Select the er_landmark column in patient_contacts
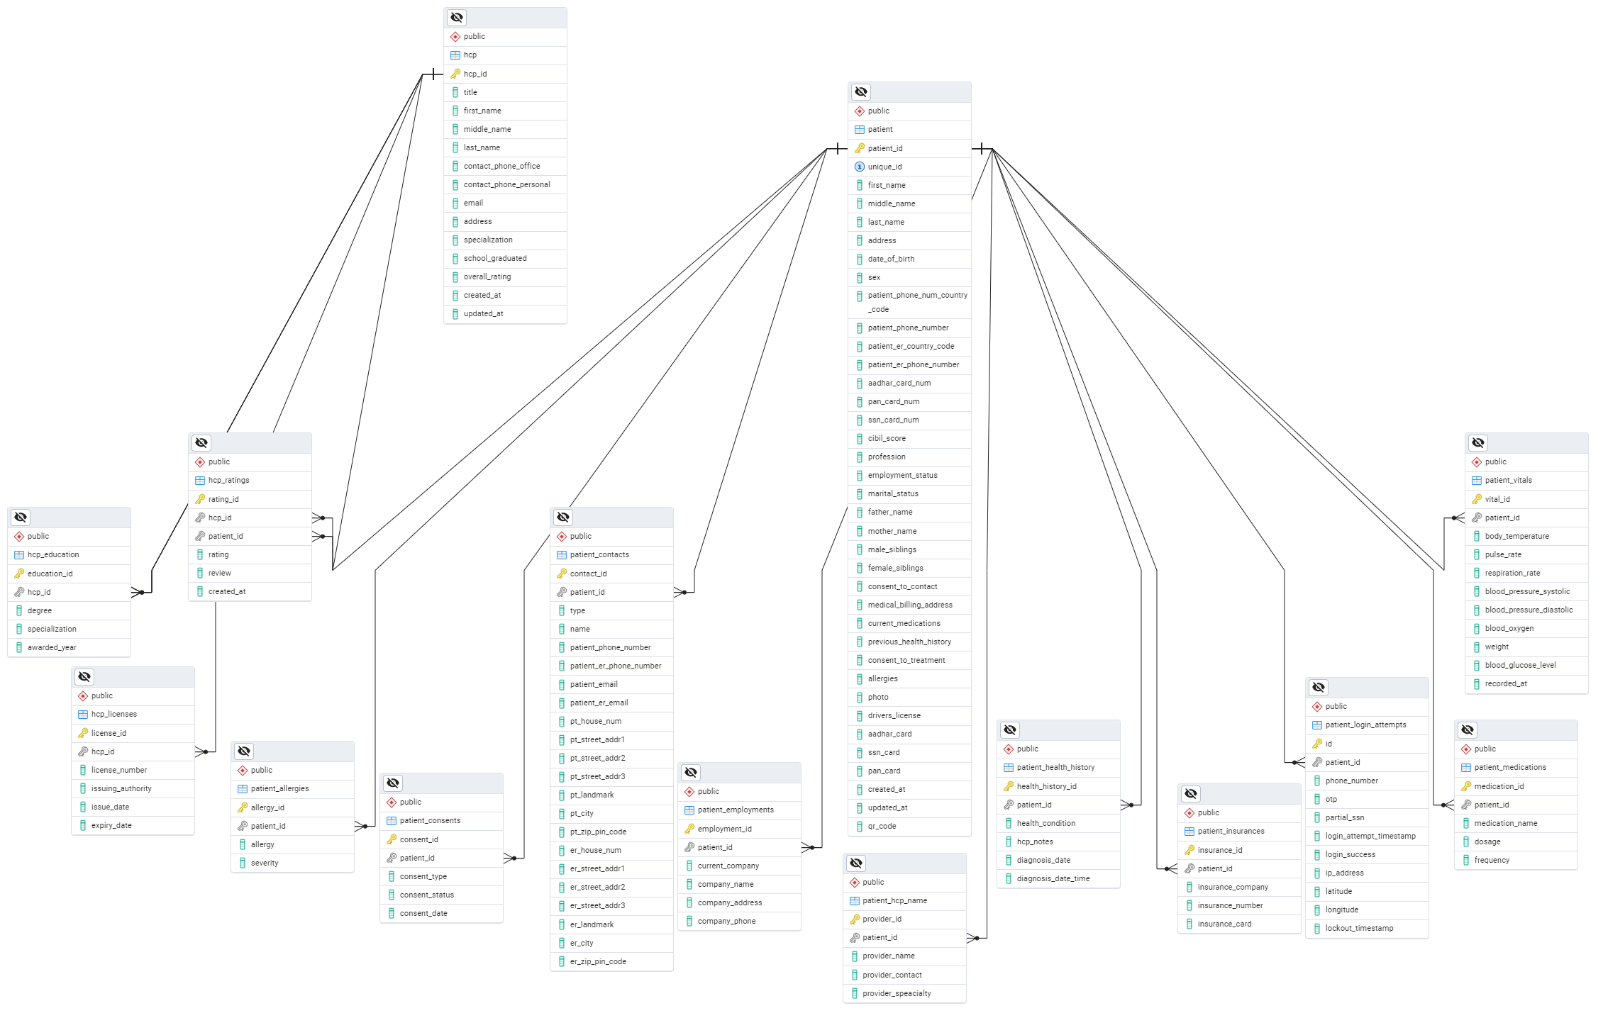1603x1018 pixels. coord(611,925)
